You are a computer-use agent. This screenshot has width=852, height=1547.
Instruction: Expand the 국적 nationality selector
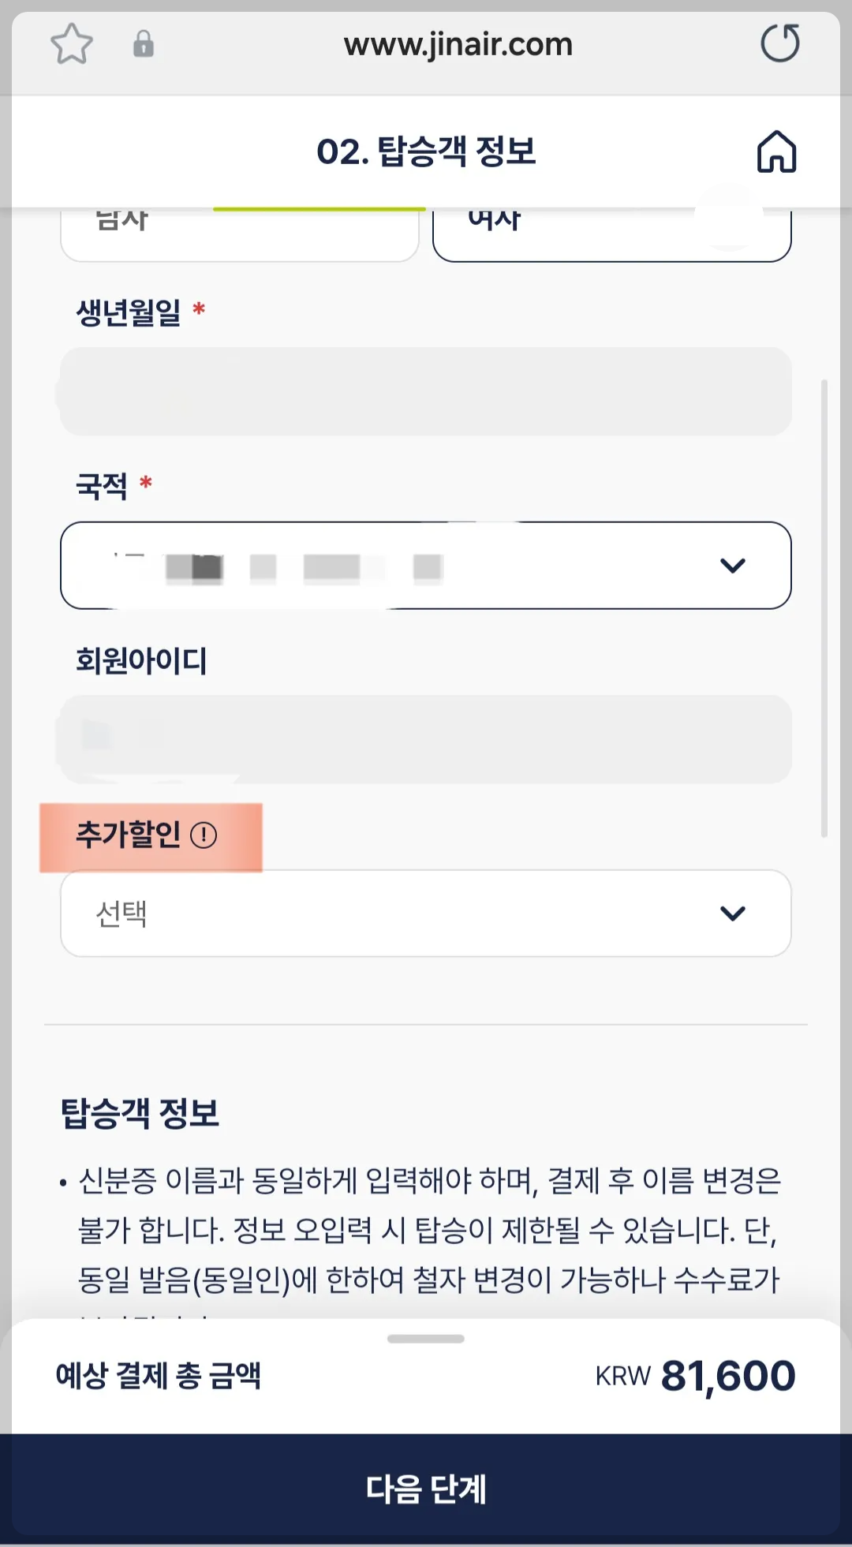tap(426, 566)
